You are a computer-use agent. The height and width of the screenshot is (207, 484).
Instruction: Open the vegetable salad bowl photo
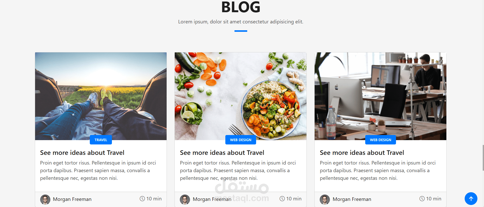tap(241, 96)
